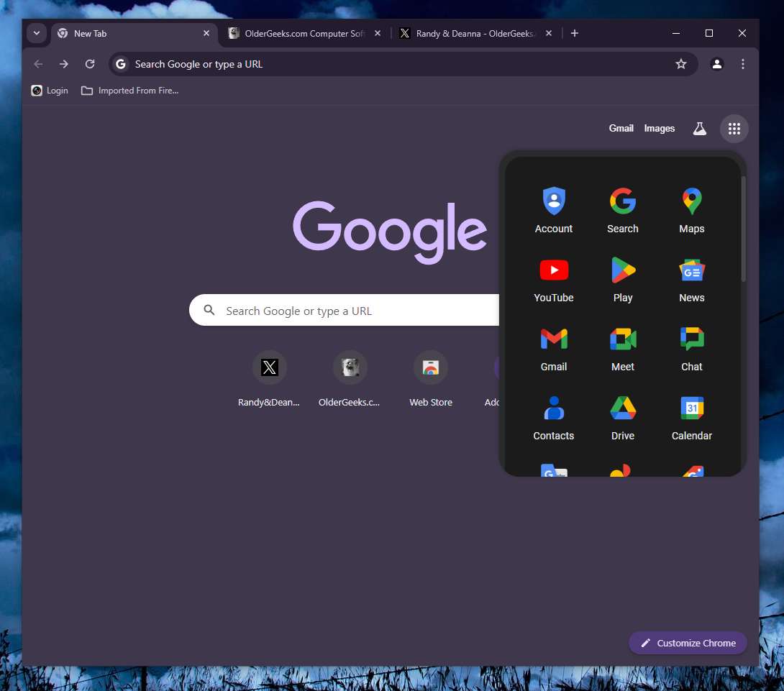Launch Google Maps from apps grid

(x=691, y=211)
